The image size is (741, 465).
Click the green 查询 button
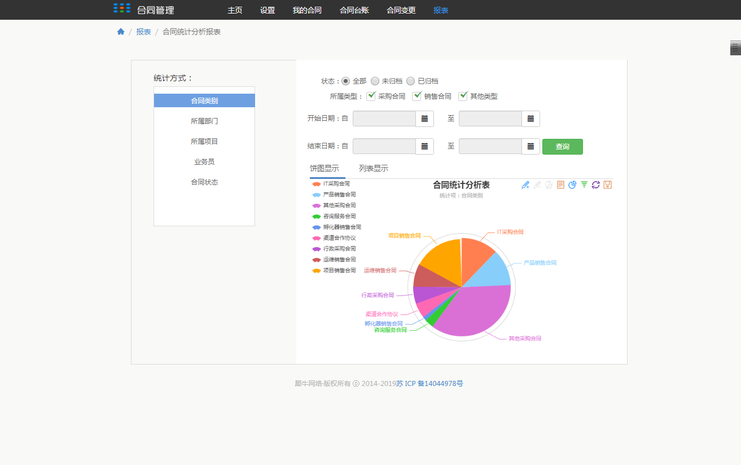point(563,147)
